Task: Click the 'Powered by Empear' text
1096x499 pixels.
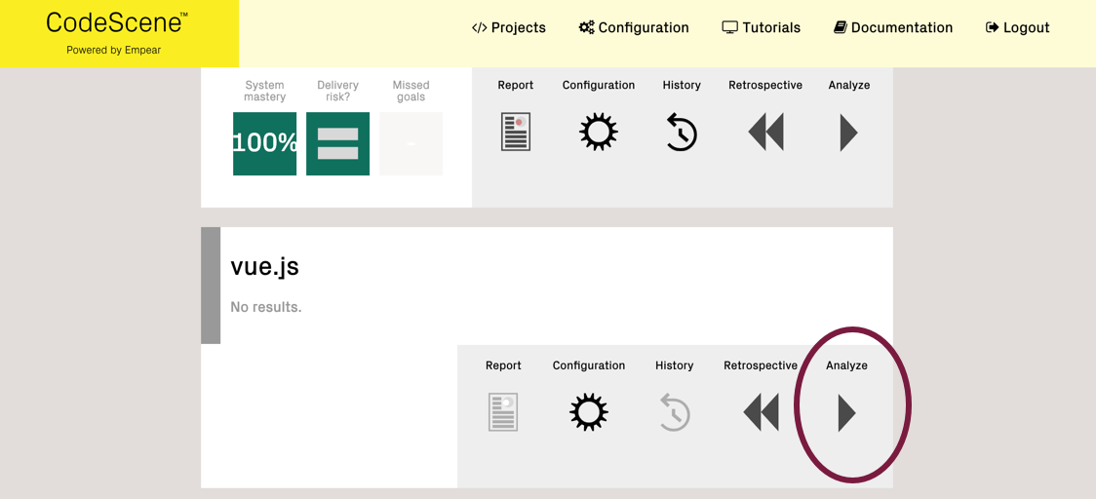Action: click(x=113, y=51)
